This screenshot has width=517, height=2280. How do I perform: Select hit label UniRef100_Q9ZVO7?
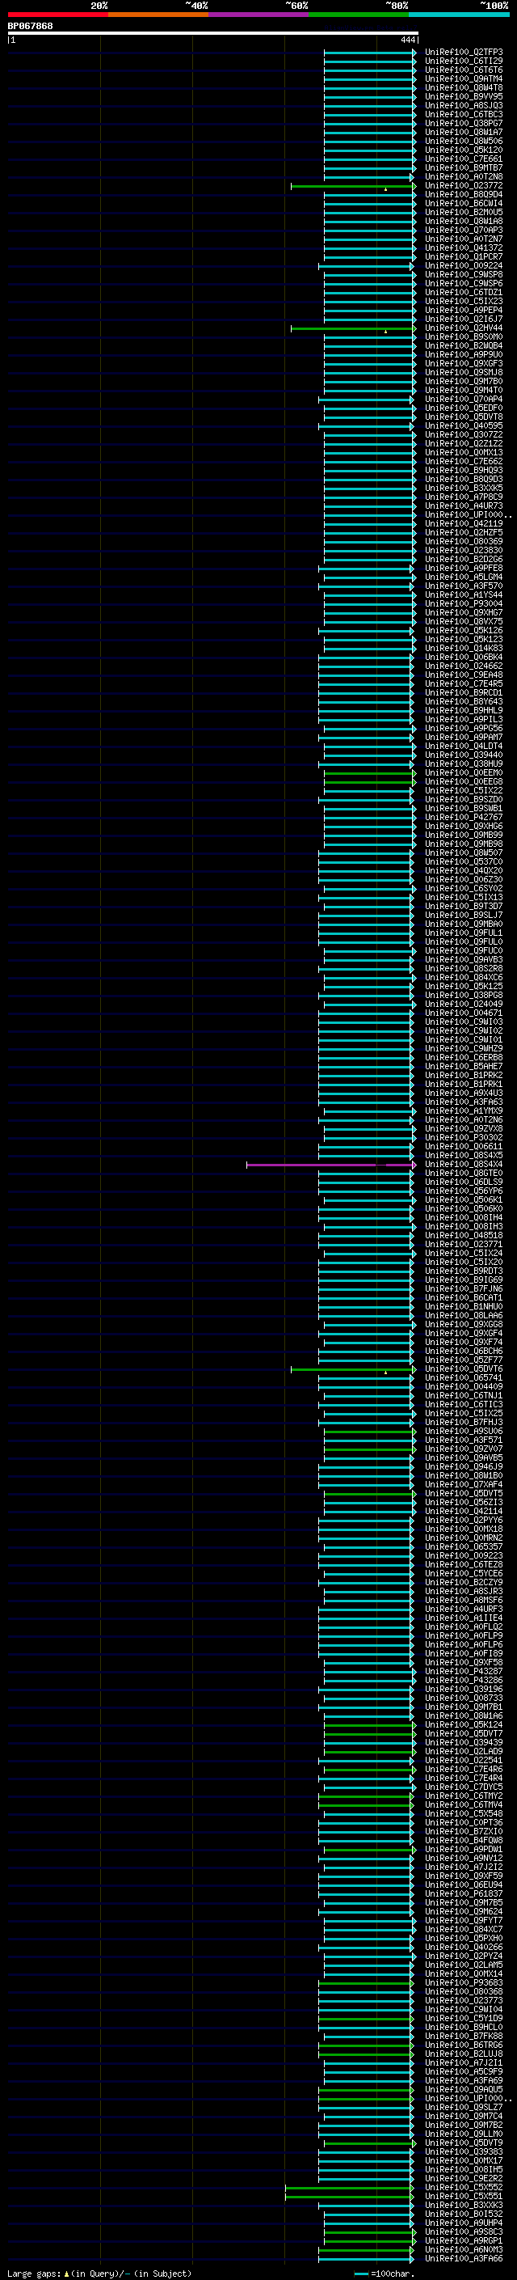pyautogui.click(x=463, y=1449)
